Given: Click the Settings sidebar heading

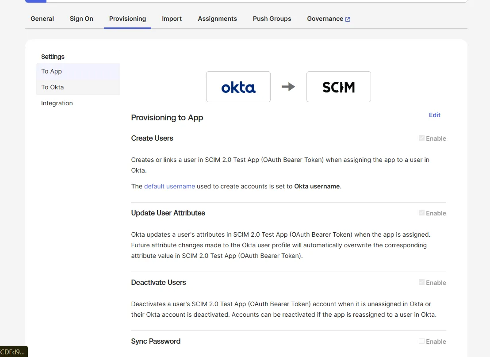Looking at the screenshot, I should pos(53,57).
